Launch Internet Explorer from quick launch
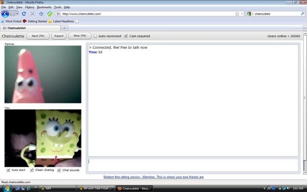Screen dimensions: 307x192 29,189
